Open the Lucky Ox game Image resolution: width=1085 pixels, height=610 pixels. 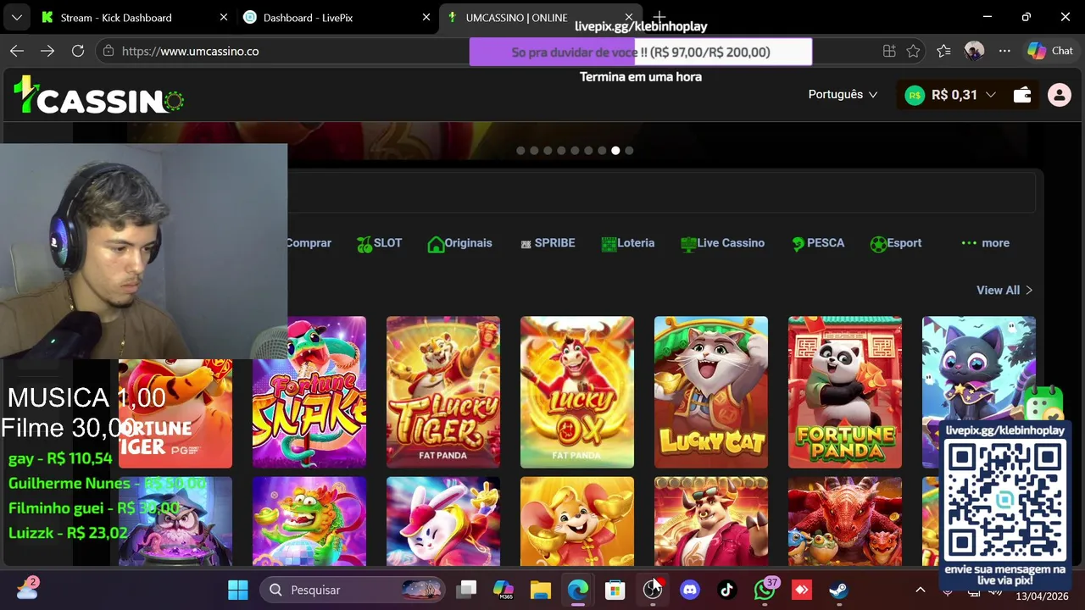click(x=577, y=392)
